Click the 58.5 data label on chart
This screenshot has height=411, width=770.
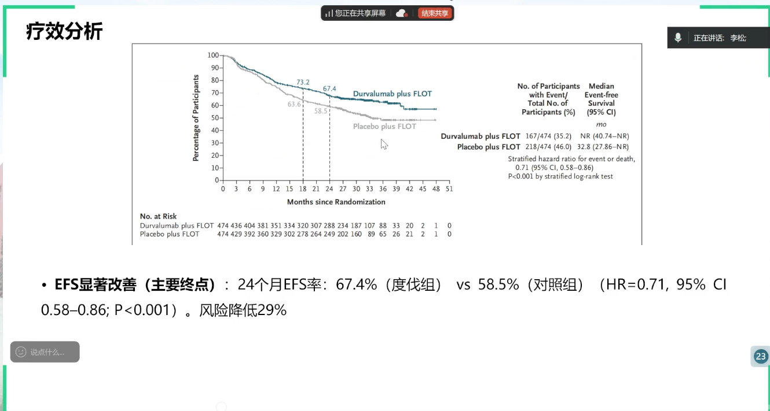point(321,110)
